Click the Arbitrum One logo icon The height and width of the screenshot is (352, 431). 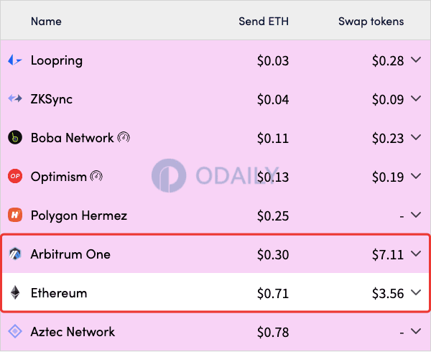pos(15,254)
